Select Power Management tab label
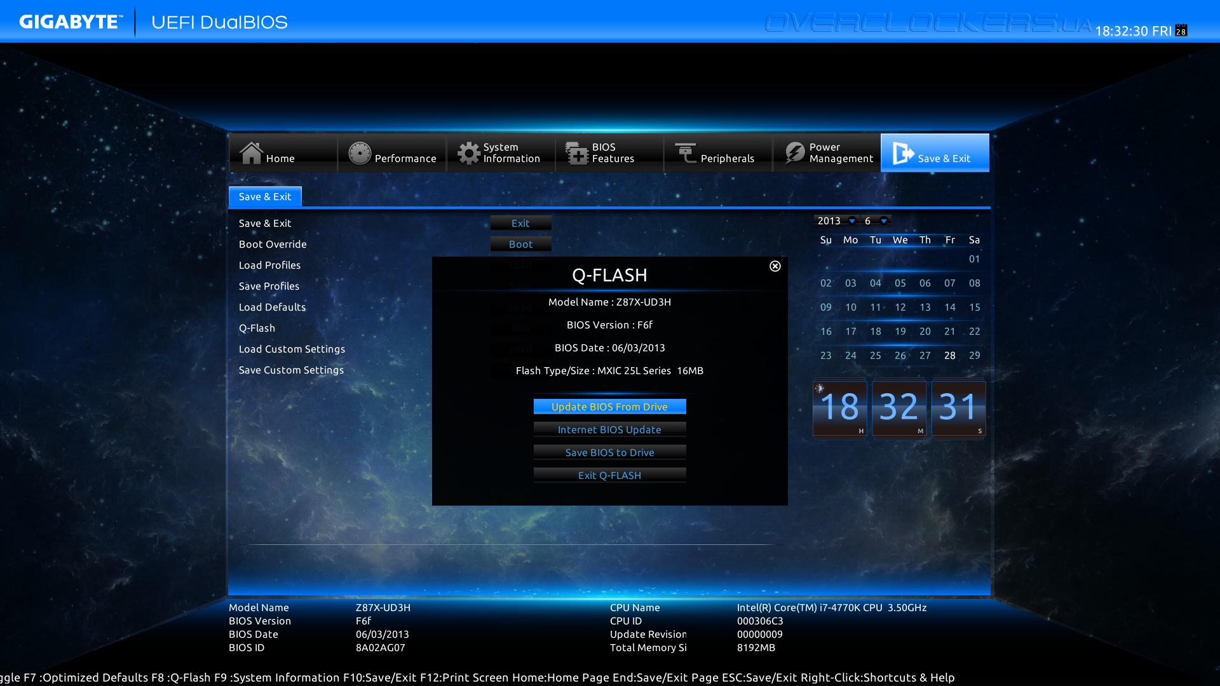Screen dimensions: 1220x686 pos(841,152)
